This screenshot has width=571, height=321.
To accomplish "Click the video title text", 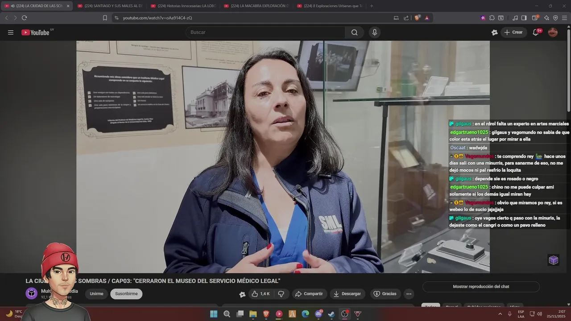I will (x=153, y=281).
